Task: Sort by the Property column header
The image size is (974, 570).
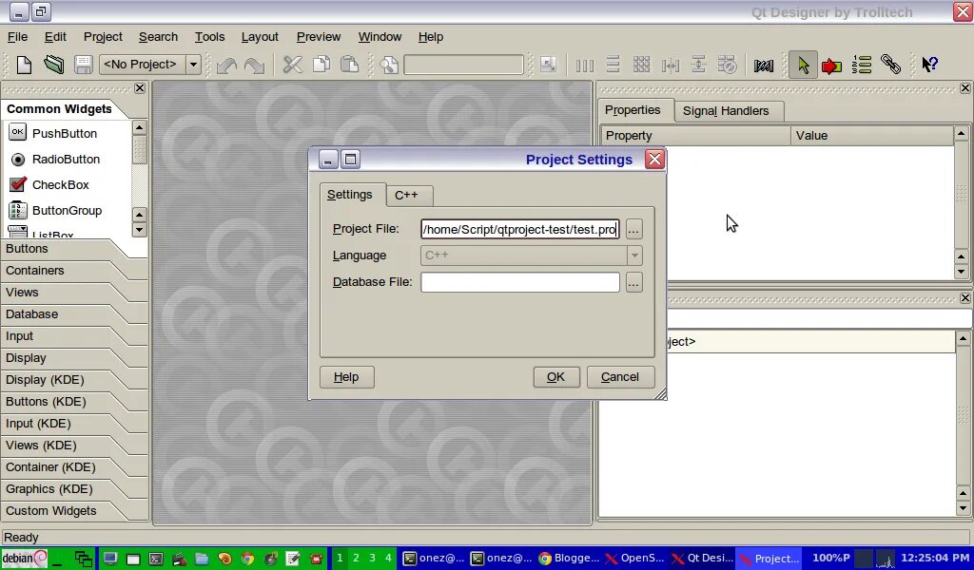Action: (x=695, y=136)
